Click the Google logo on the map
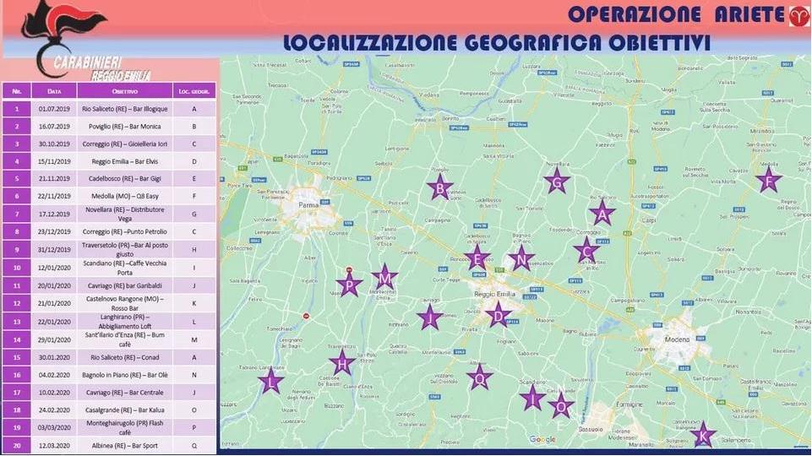Image resolution: width=812 pixels, height=456 pixels. pyautogui.click(x=542, y=440)
